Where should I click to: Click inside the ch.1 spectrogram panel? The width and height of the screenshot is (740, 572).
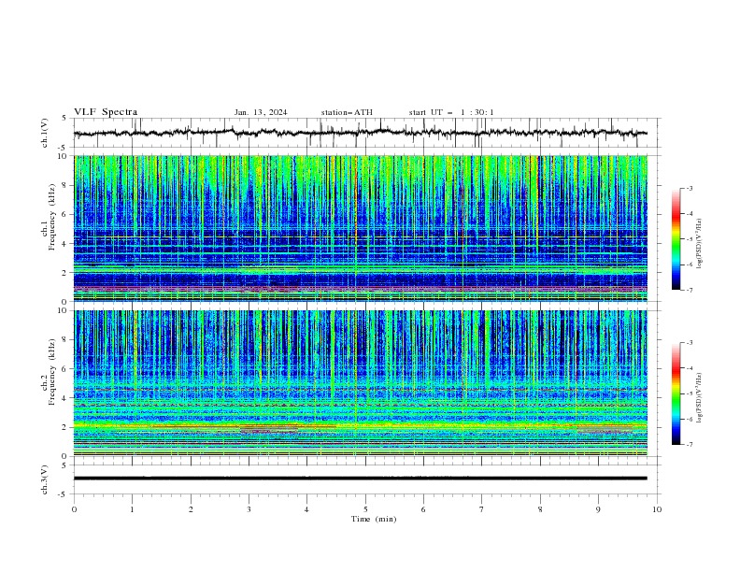pos(360,228)
